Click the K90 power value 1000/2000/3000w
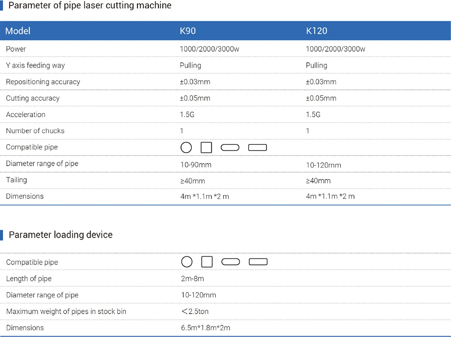This screenshot has width=451, height=337. 210,49
